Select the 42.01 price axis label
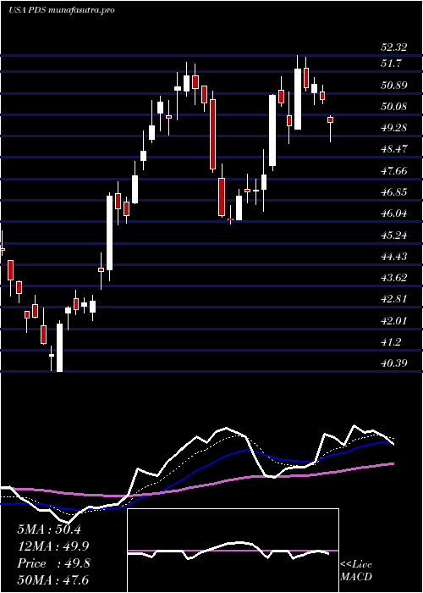Image resolution: width=423 pixels, height=593 pixels. point(394,321)
